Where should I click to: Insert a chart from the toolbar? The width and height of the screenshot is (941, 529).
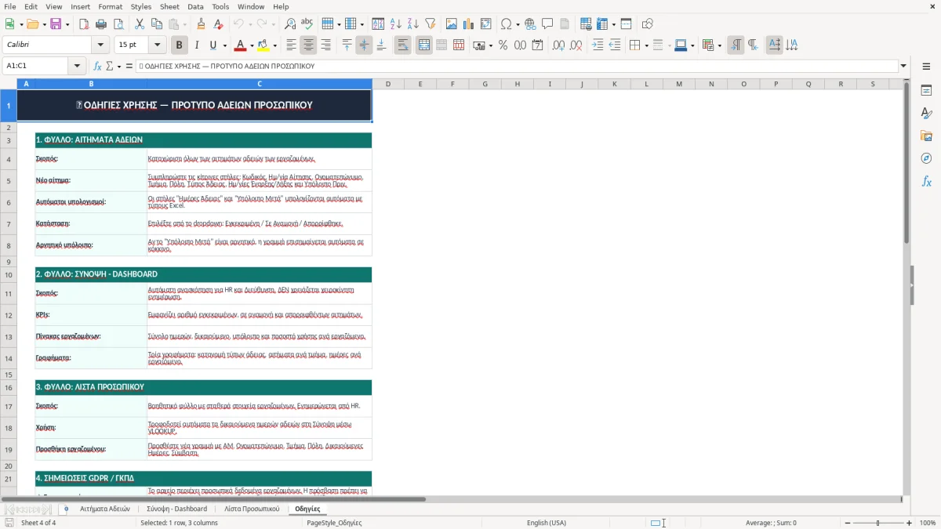tap(468, 24)
